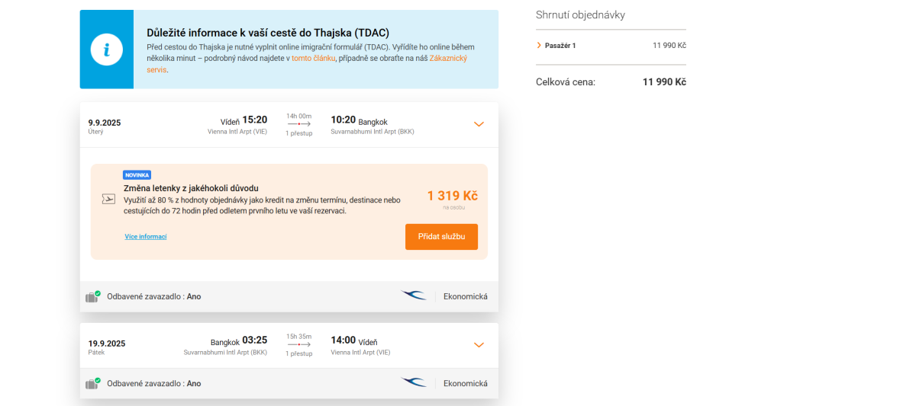The image size is (916, 406).
Task: Expand Pasažér 1 in the order summary
Action: tap(540, 46)
